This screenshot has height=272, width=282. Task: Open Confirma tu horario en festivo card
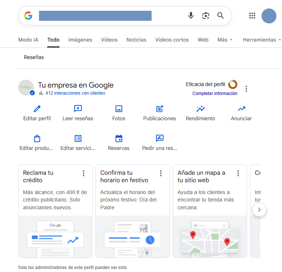(133, 211)
